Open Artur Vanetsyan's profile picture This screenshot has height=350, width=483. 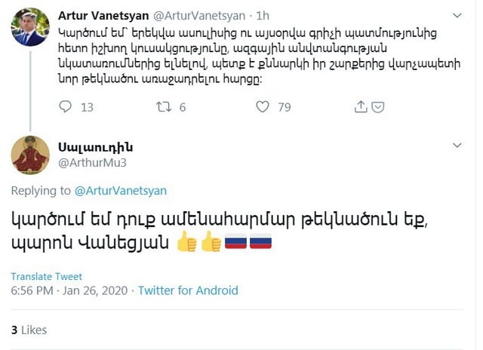(31, 26)
